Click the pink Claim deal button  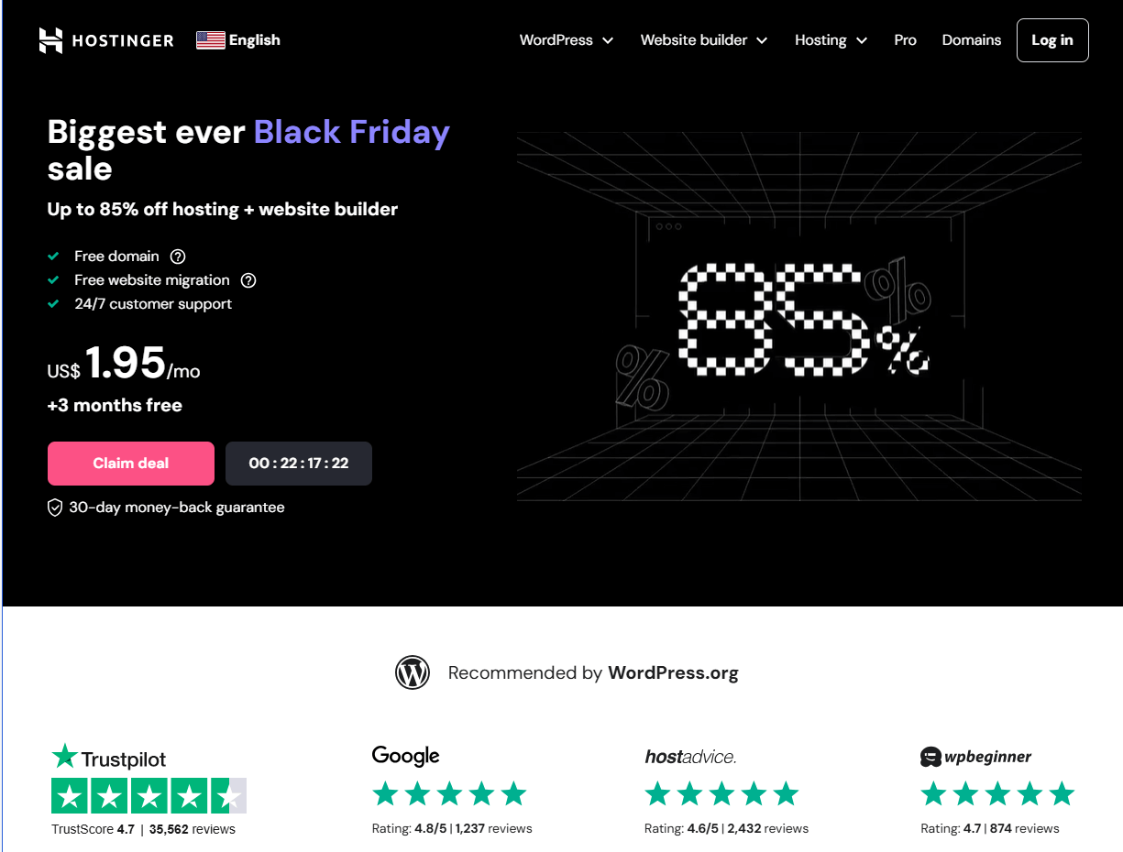[131, 464]
